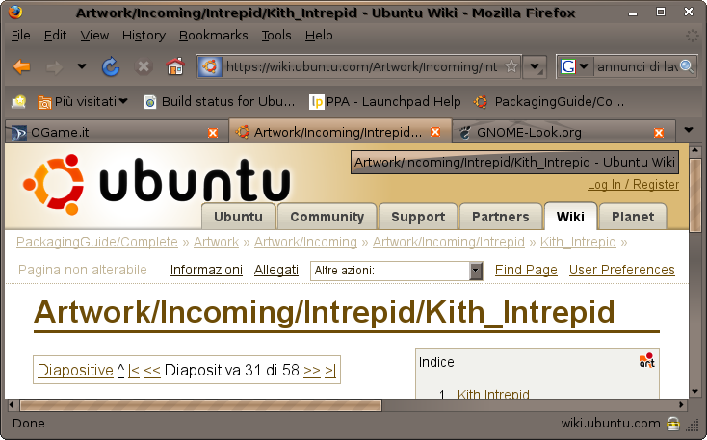Open the Find Page link
Viewport: 707px width, 440px height.
526,270
